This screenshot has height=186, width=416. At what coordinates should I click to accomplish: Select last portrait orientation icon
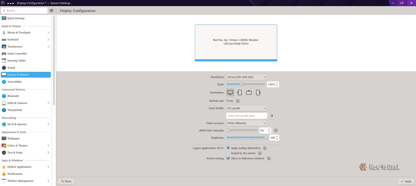[258, 92]
